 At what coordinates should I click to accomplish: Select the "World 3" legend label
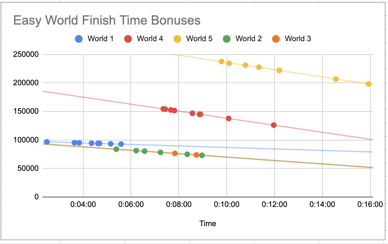click(x=298, y=39)
